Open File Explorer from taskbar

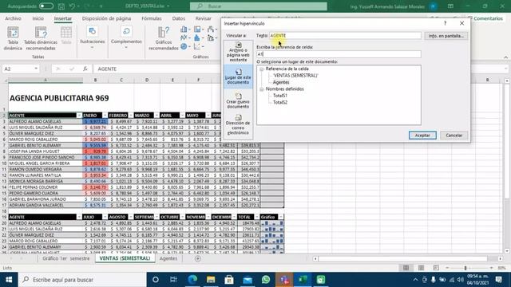[x=211, y=280]
